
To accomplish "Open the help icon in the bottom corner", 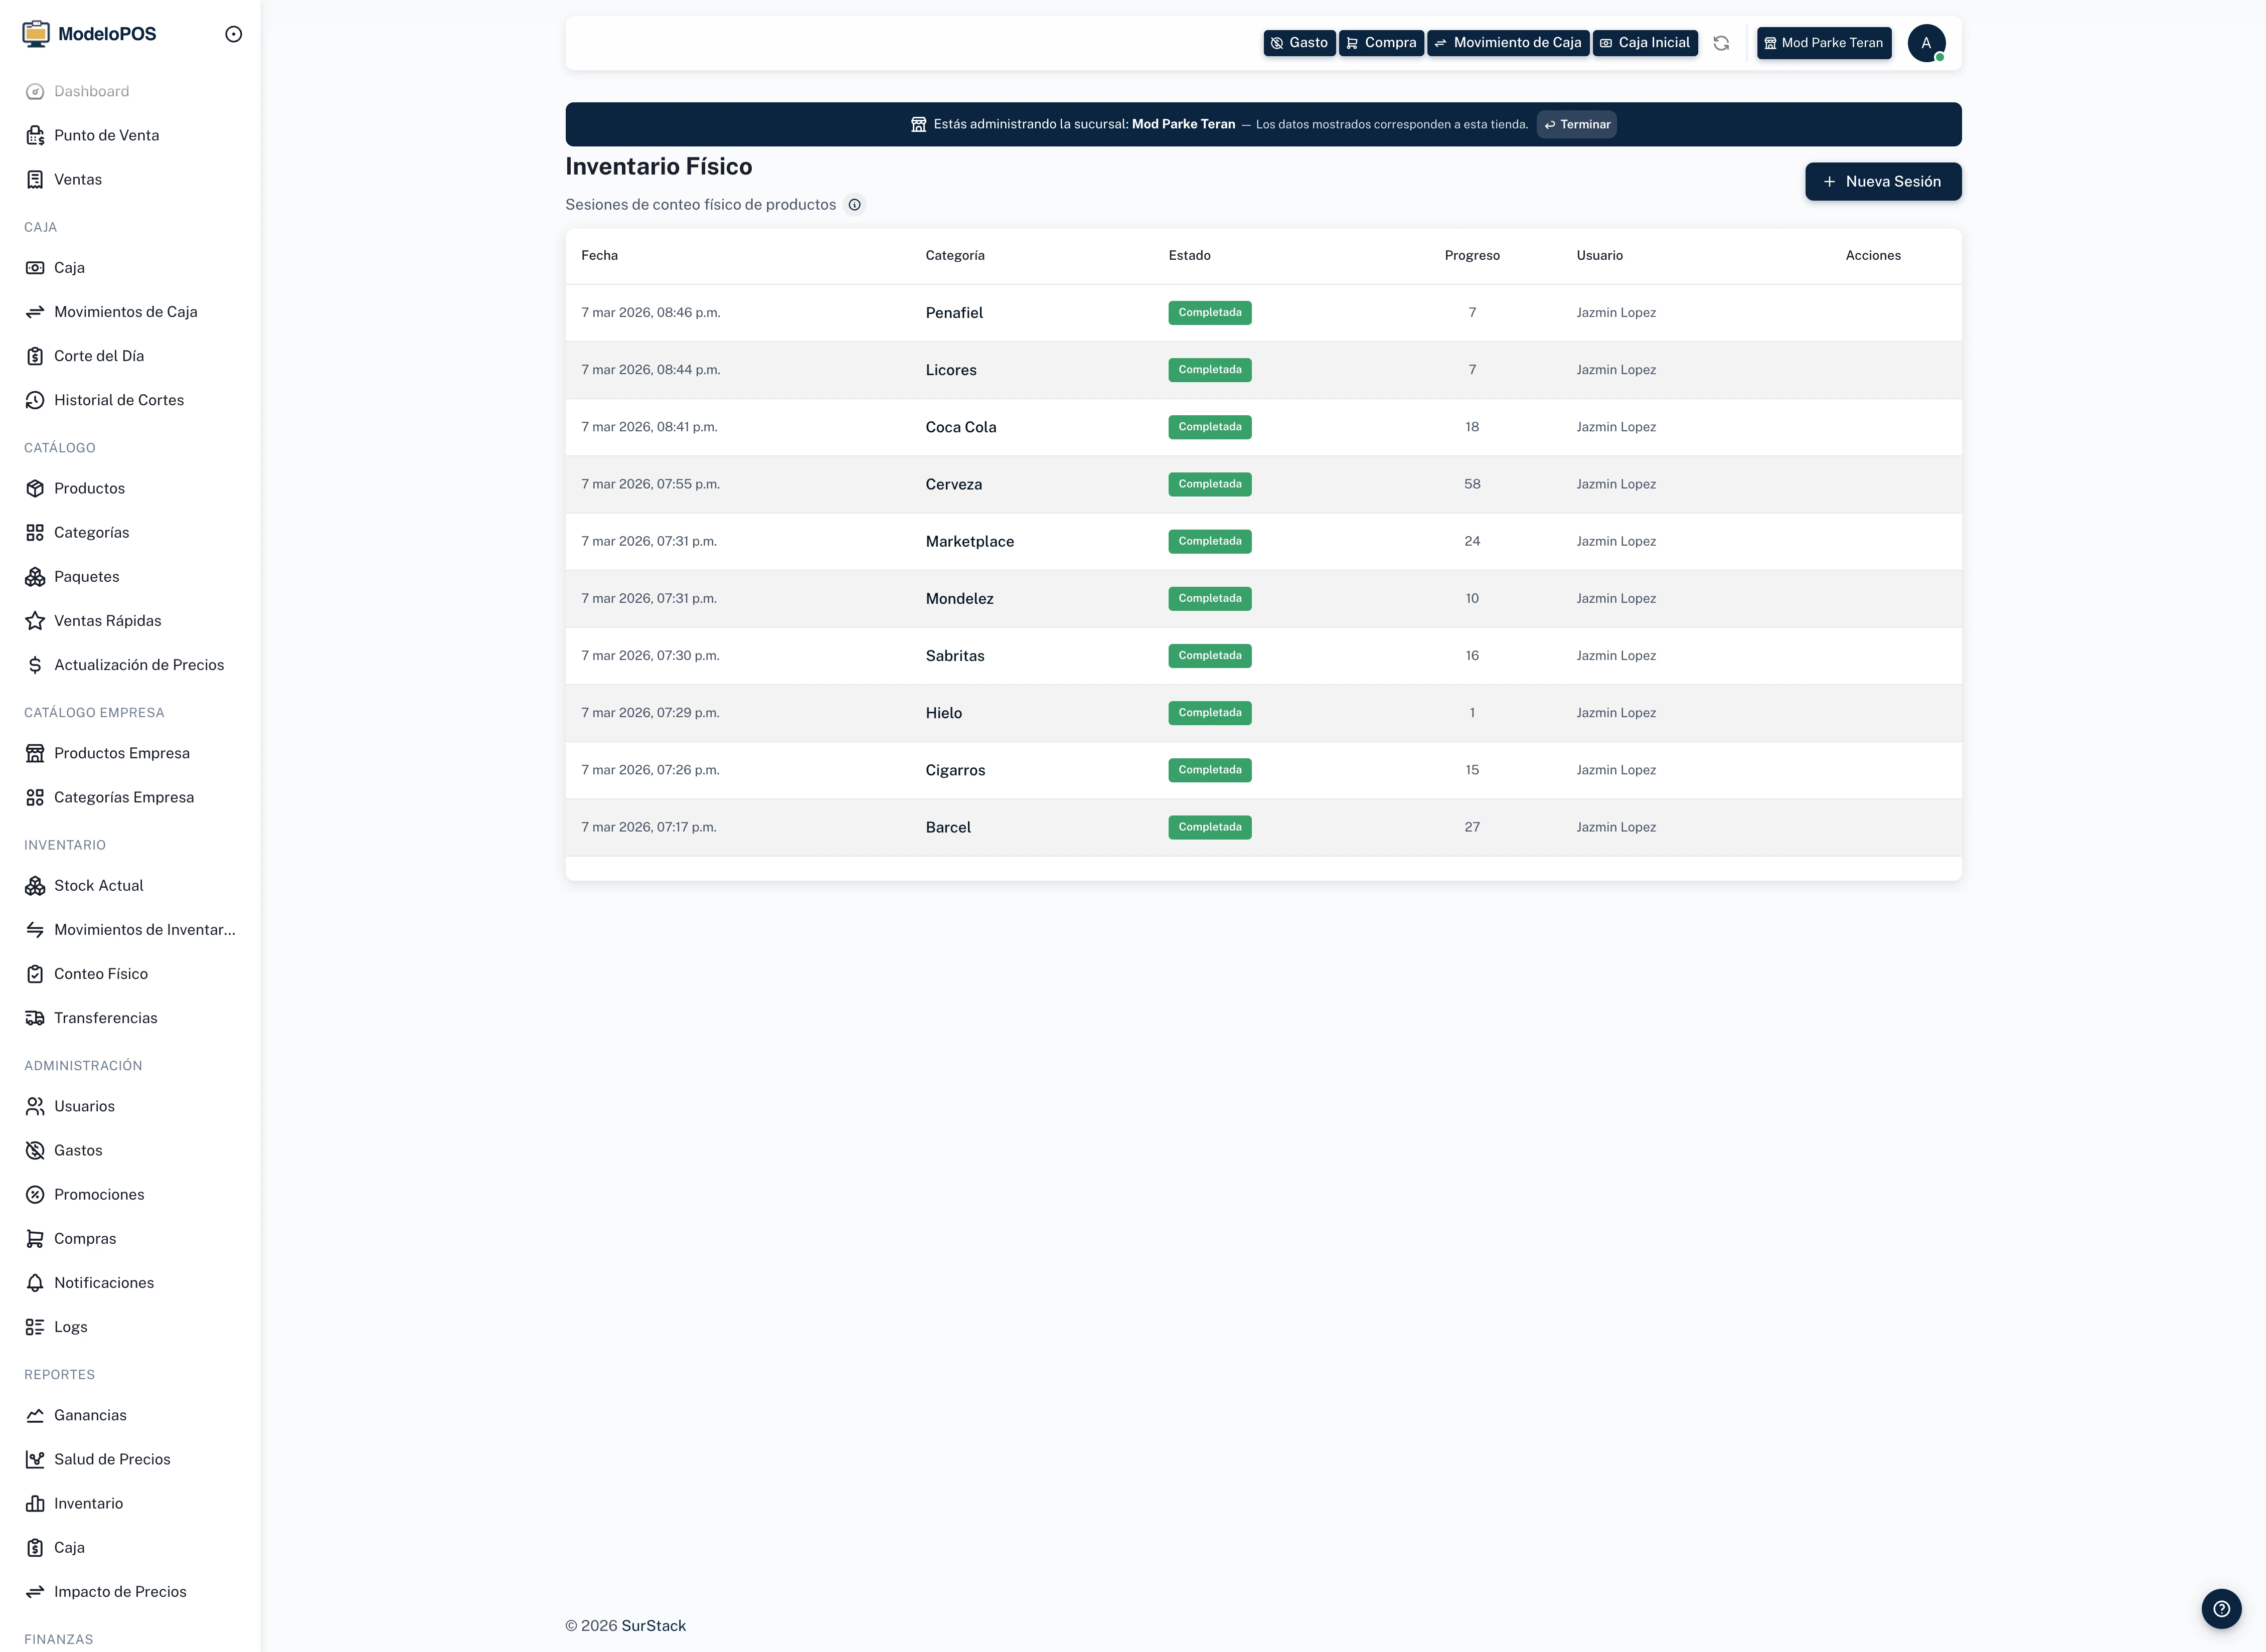I will point(2222,1608).
